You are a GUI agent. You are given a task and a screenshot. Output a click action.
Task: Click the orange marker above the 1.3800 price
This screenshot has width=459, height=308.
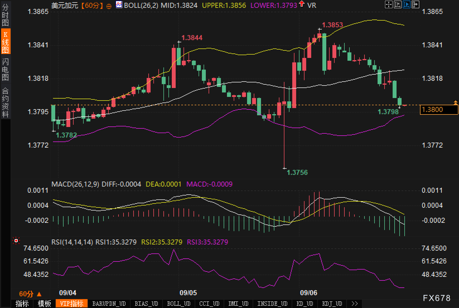point(456,102)
